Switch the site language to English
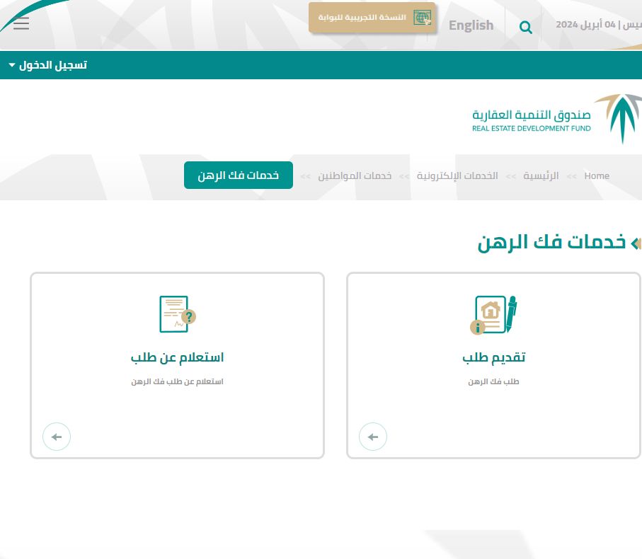The image size is (642, 559). tap(471, 25)
